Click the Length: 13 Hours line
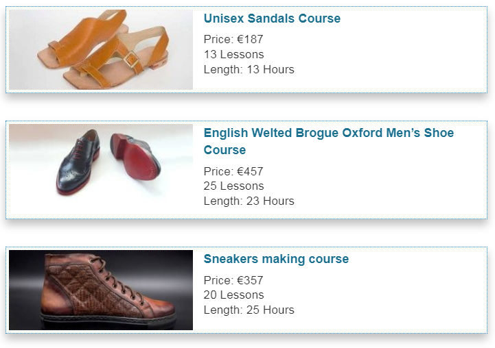The image size is (495, 348). 249,69
